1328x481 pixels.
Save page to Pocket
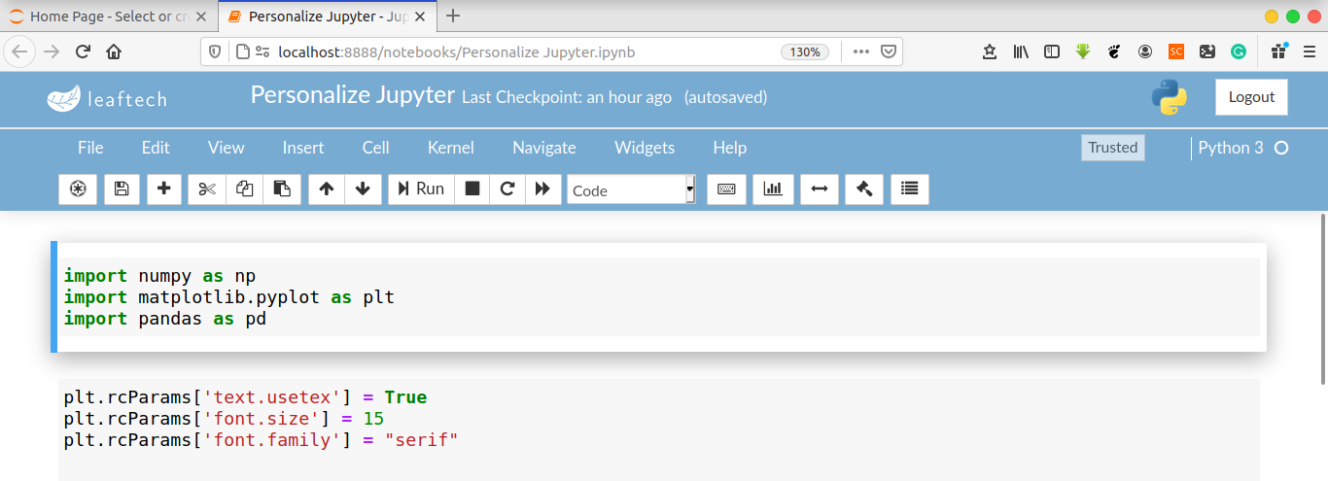click(889, 52)
